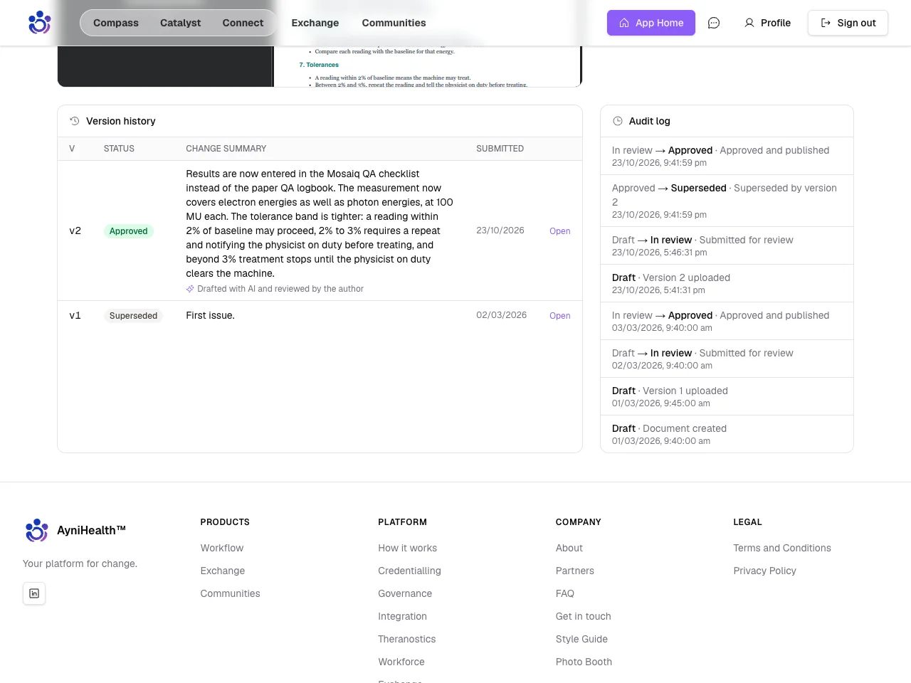Open the Exchange footer link under Products

click(223, 571)
